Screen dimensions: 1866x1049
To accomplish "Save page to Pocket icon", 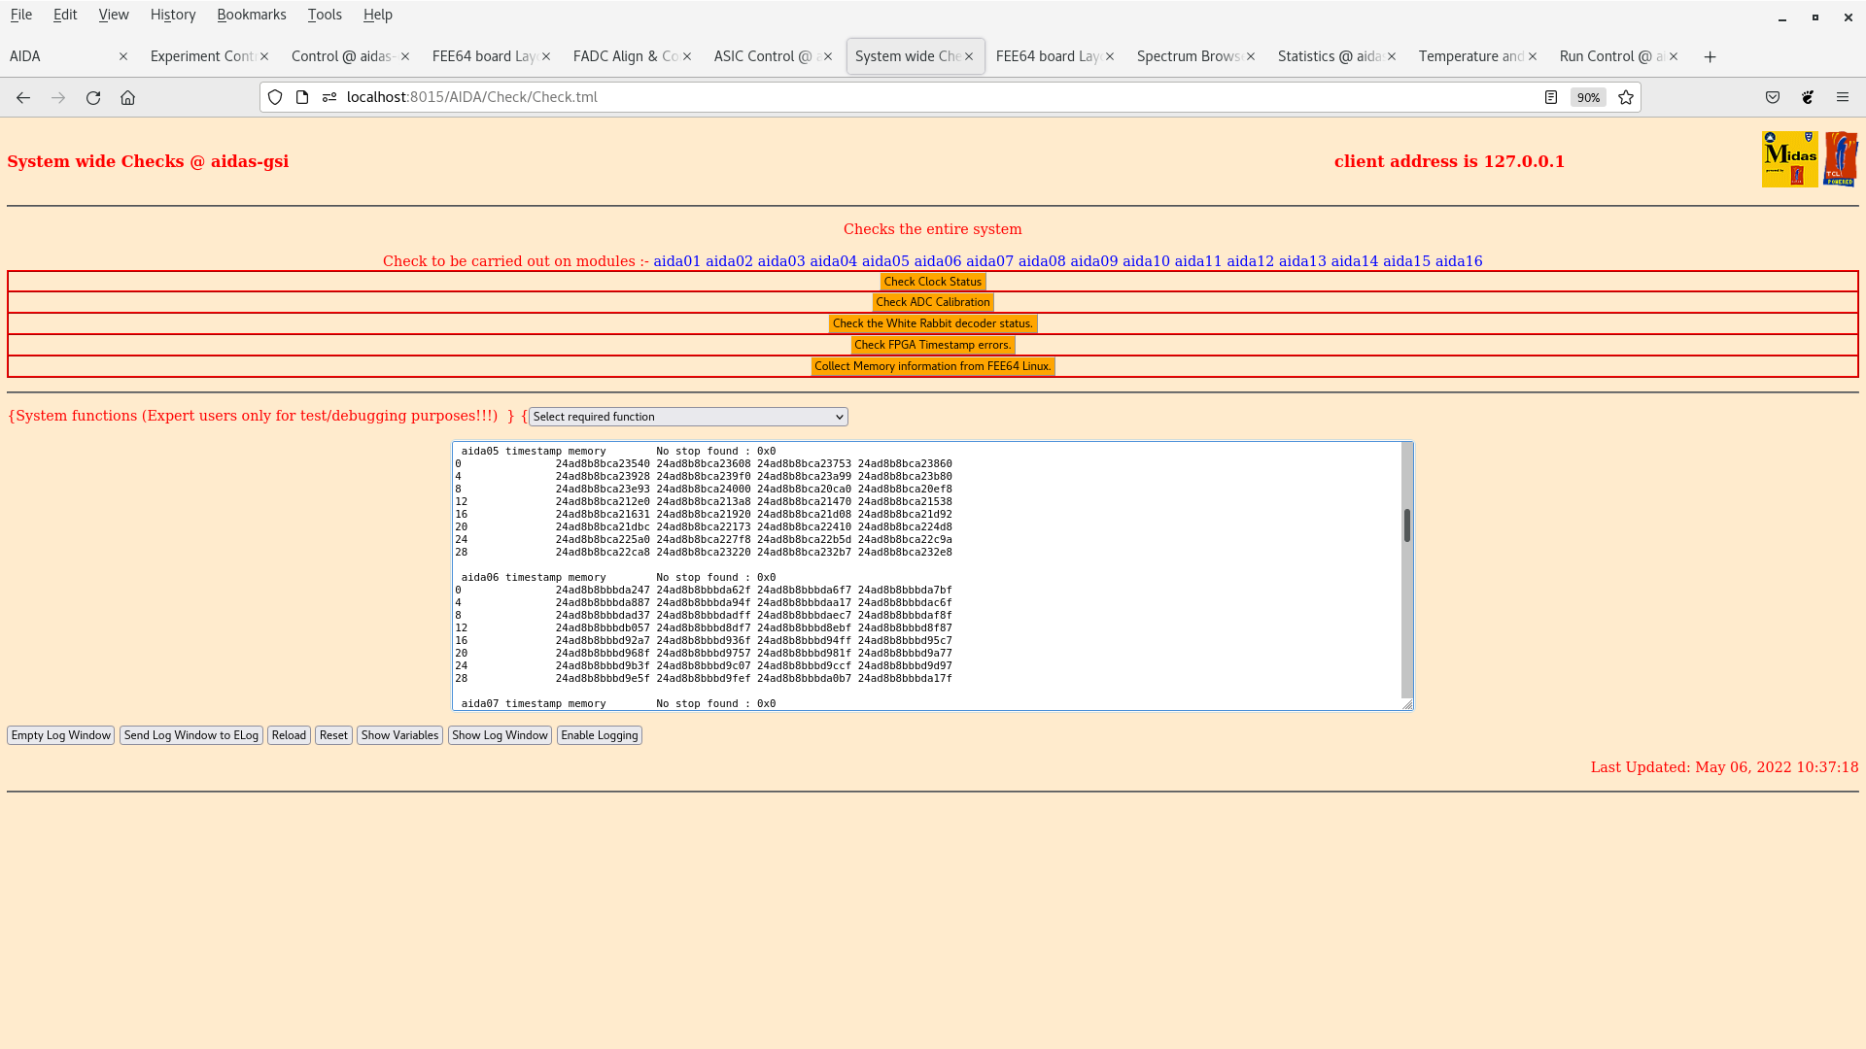I will click(1773, 97).
